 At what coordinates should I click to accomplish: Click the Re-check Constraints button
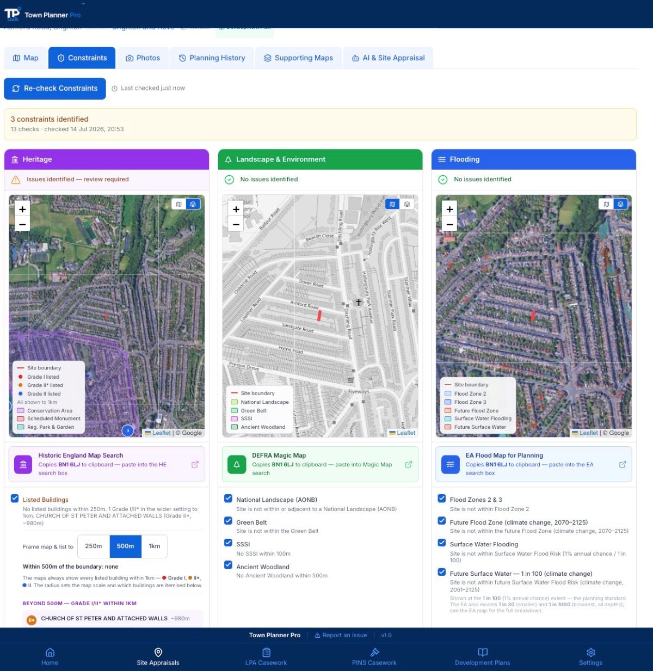(x=55, y=88)
